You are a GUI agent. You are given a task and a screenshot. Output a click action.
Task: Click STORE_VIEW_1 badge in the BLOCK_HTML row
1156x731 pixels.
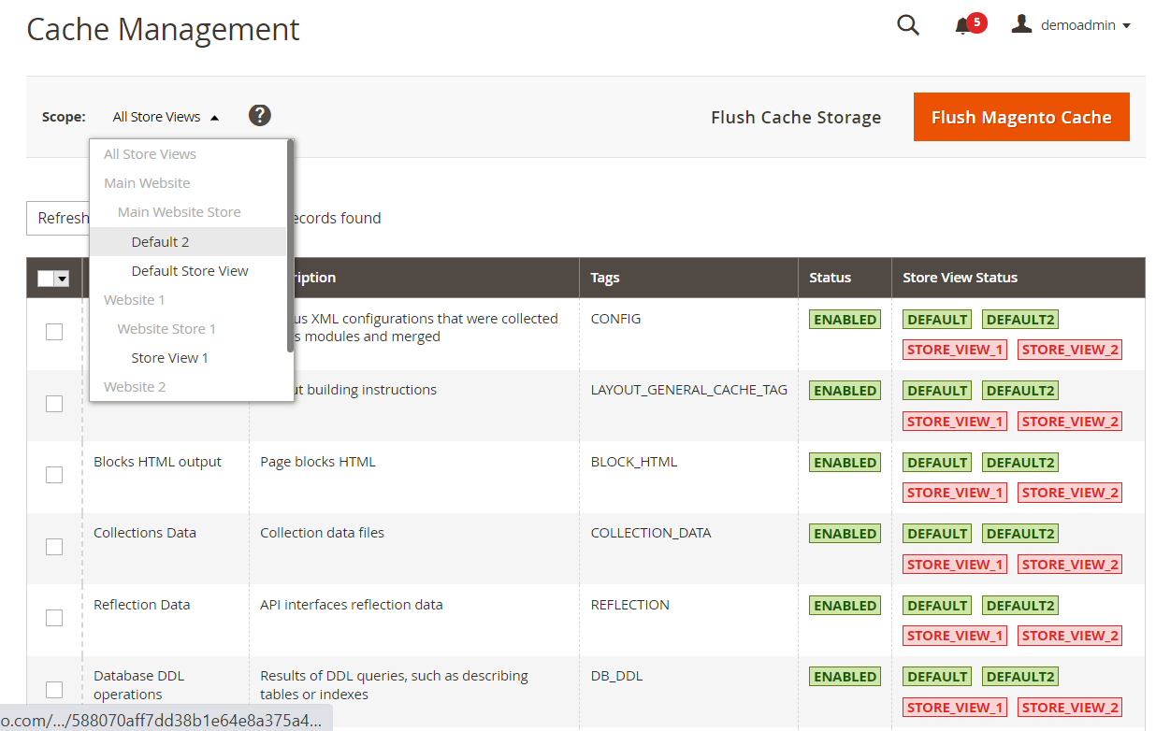coord(955,493)
